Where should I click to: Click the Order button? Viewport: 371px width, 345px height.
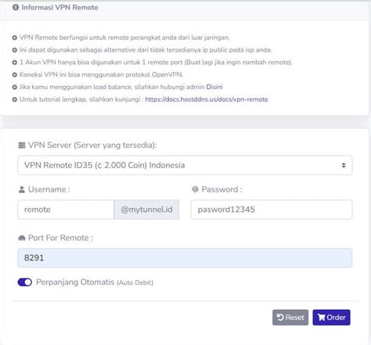pyautogui.click(x=331, y=318)
